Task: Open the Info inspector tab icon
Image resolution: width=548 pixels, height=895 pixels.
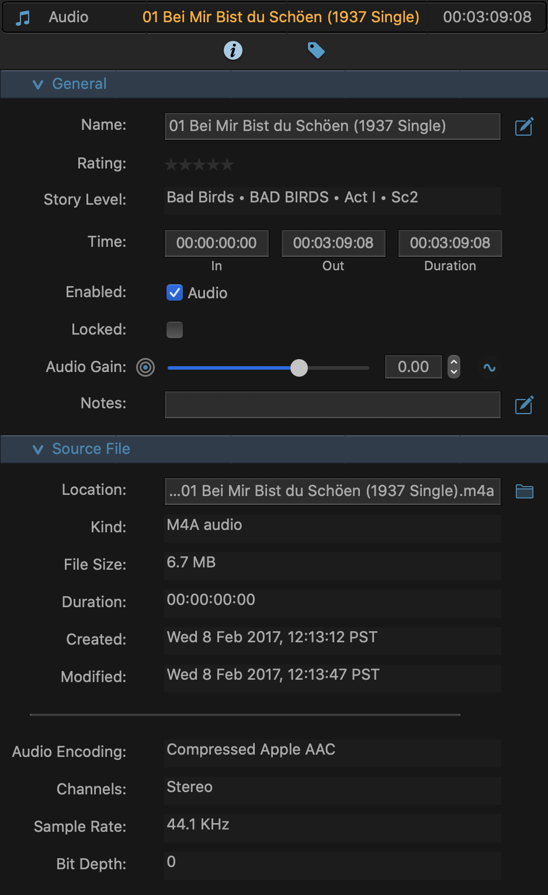Action: click(233, 50)
